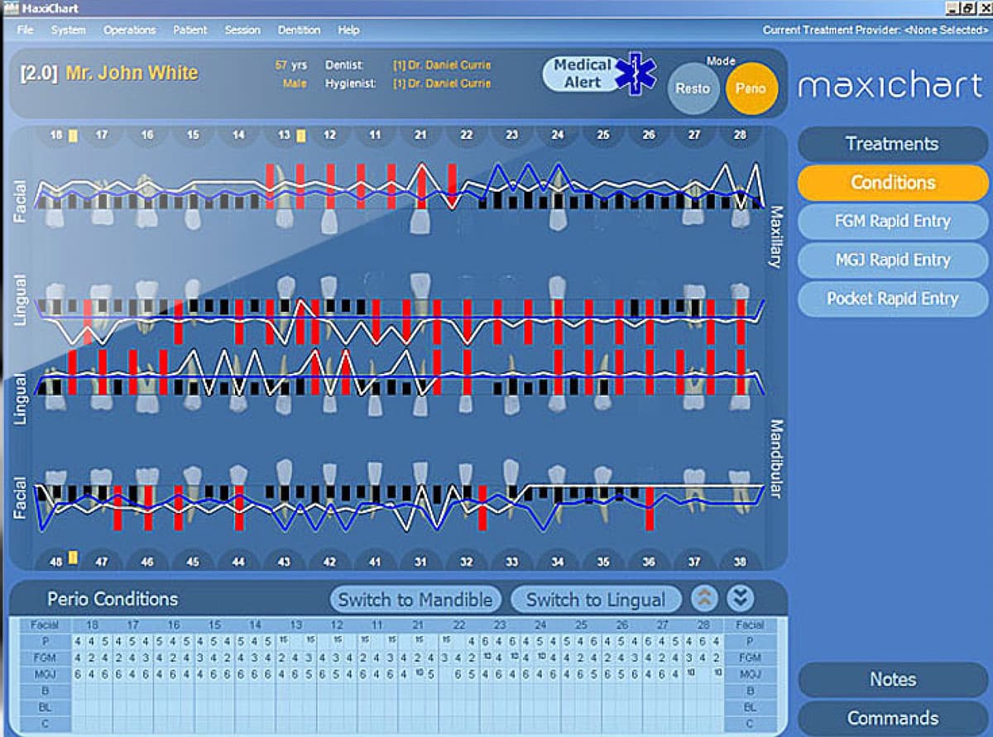Open the Treatments panel
Image resolution: width=993 pixels, height=737 pixels.
[x=892, y=144]
